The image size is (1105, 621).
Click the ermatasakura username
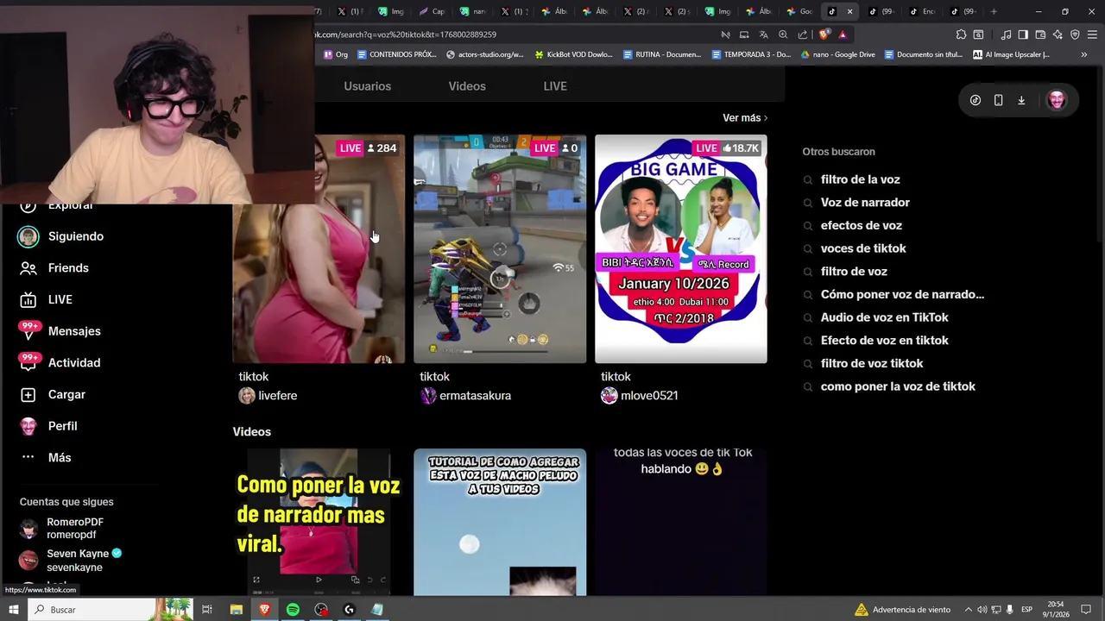click(x=475, y=396)
